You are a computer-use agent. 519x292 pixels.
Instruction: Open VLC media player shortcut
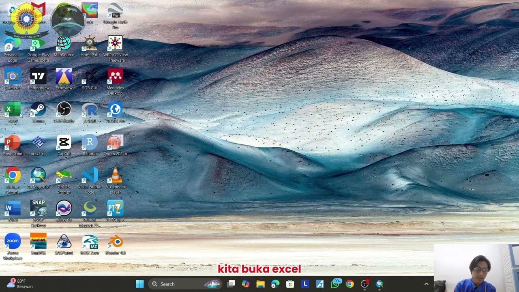click(115, 181)
